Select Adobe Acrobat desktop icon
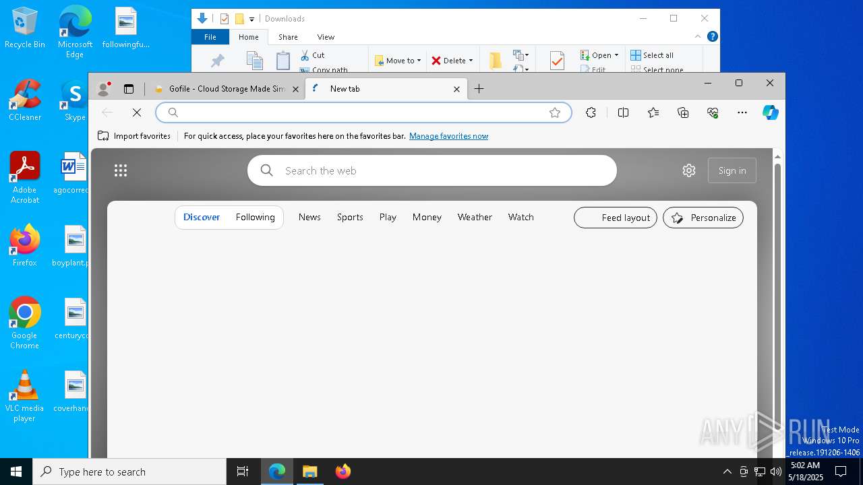This screenshot has height=485, width=863. click(x=25, y=178)
